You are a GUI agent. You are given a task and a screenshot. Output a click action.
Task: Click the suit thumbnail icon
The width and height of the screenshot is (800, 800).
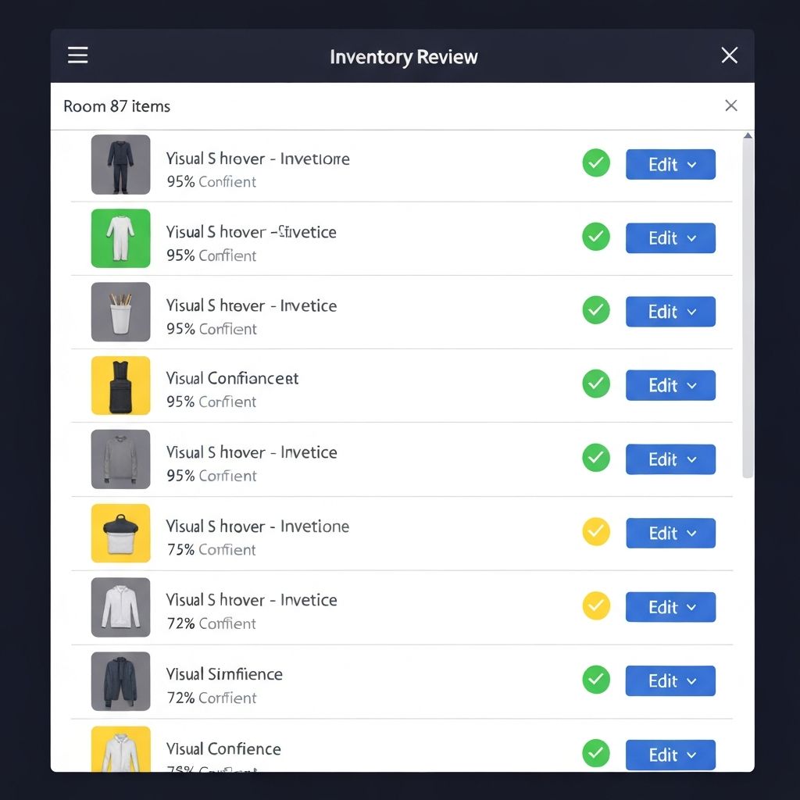(120, 164)
